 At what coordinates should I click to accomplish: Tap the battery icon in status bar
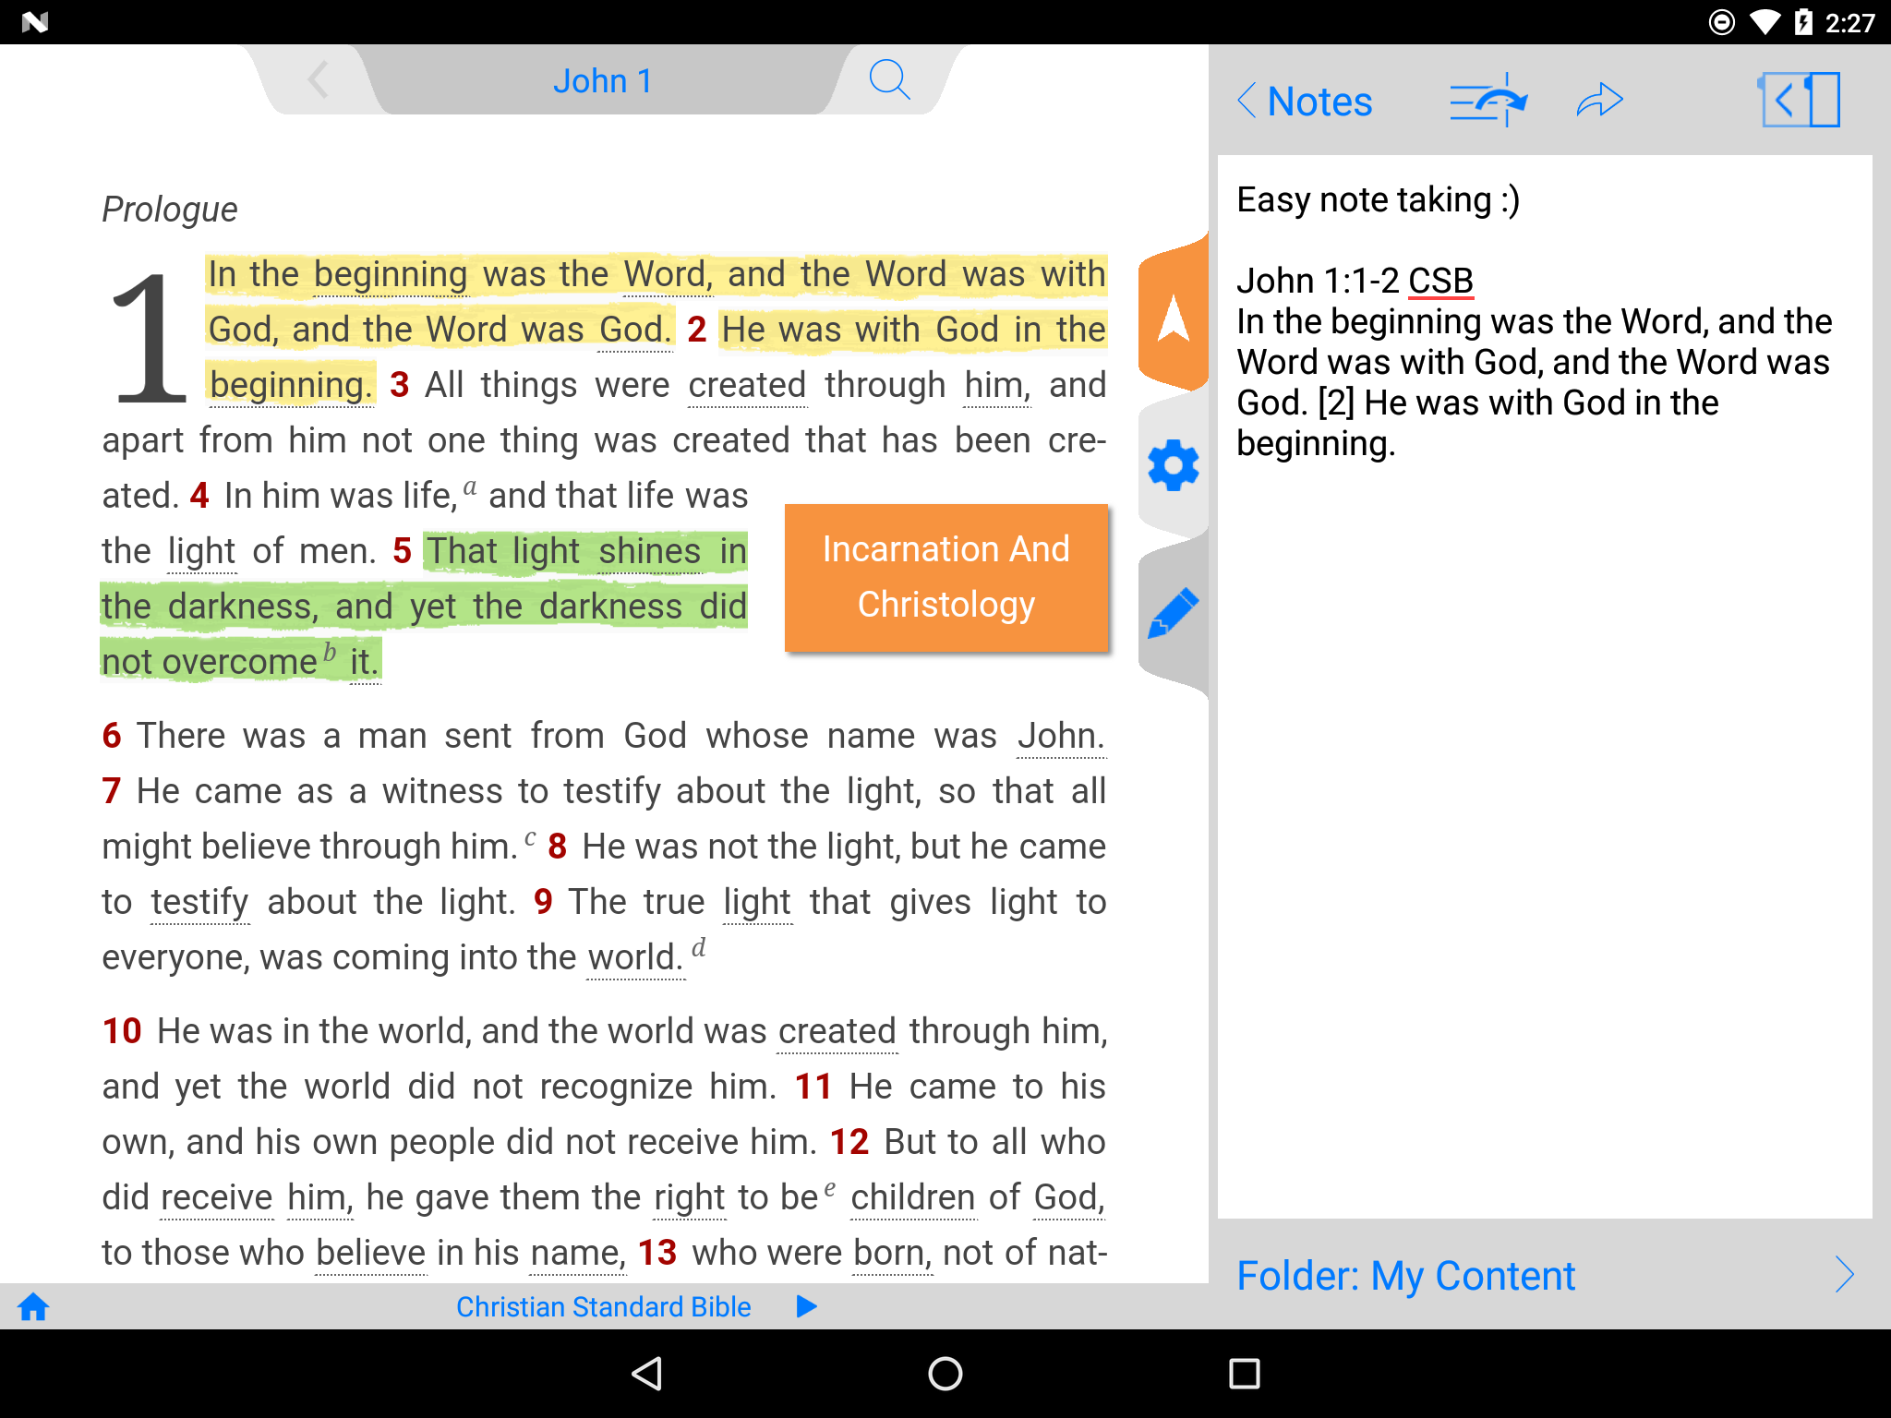(x=1803, y=22)
